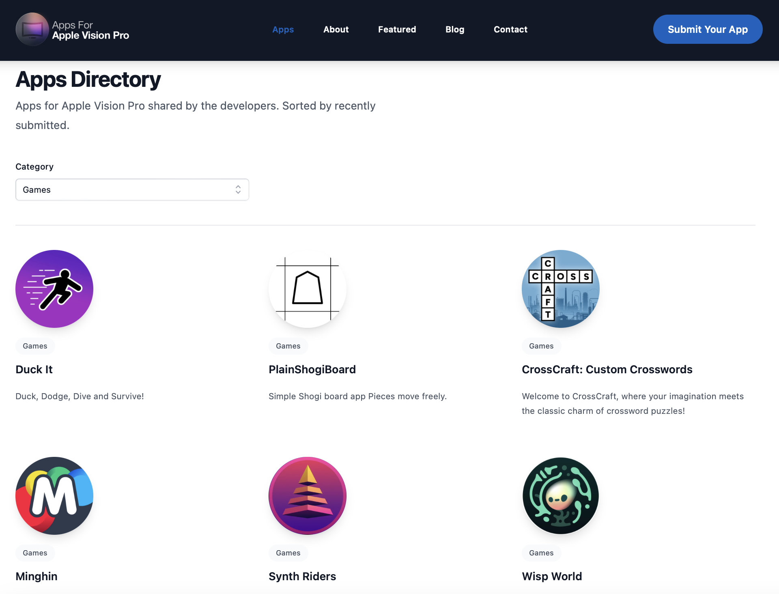Click 'Sorted by recently submitted' intro text
Viewport: 779px width, 594px height.
click(x=196, y=115)
